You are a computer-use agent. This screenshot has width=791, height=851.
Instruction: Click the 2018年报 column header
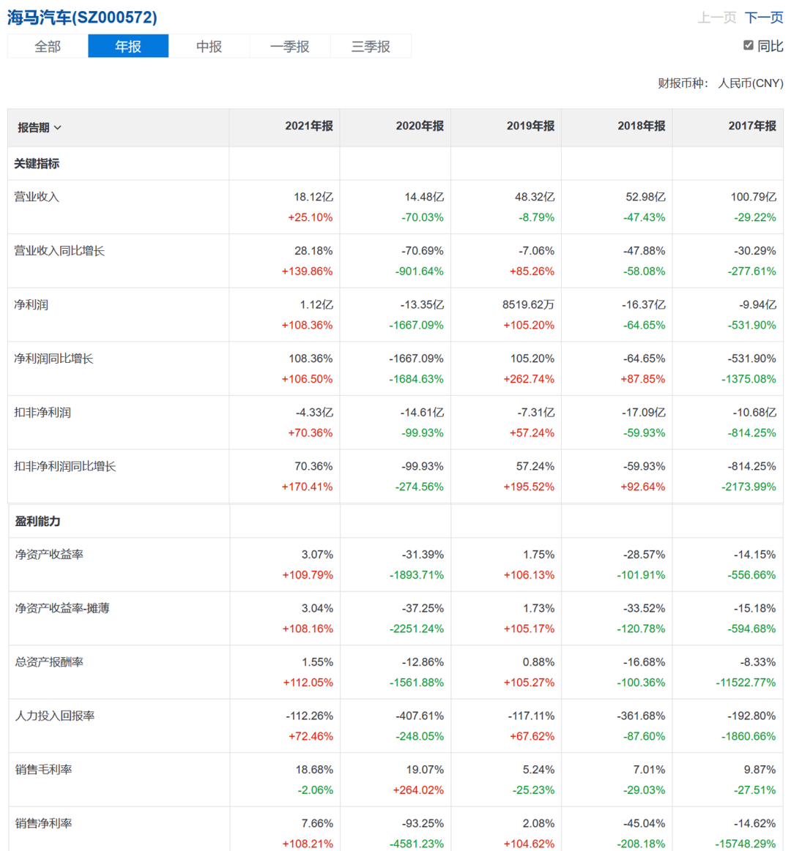point(641,127)
